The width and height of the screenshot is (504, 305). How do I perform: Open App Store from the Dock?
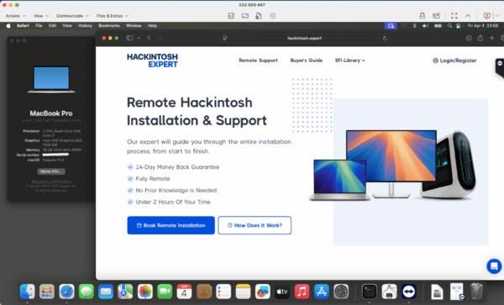point(322,292)
